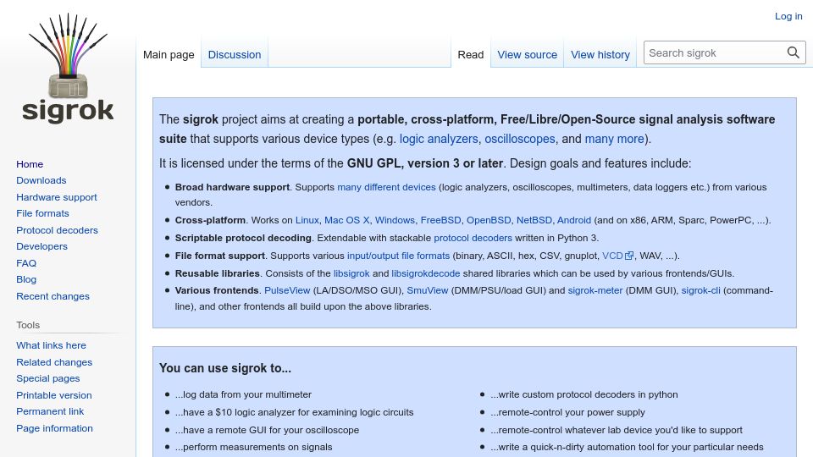Open the Main page tab
Image resolution: width=813 pixels, height=457 pixels.
[169, 54]
